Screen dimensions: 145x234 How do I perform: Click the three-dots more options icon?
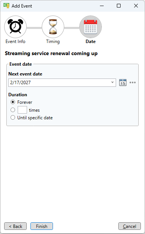133,82
